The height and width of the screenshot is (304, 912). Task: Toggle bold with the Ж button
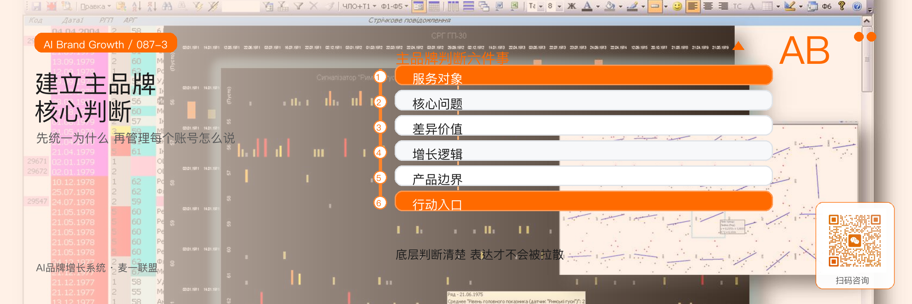pyautogui.click(x=571, y=6)
